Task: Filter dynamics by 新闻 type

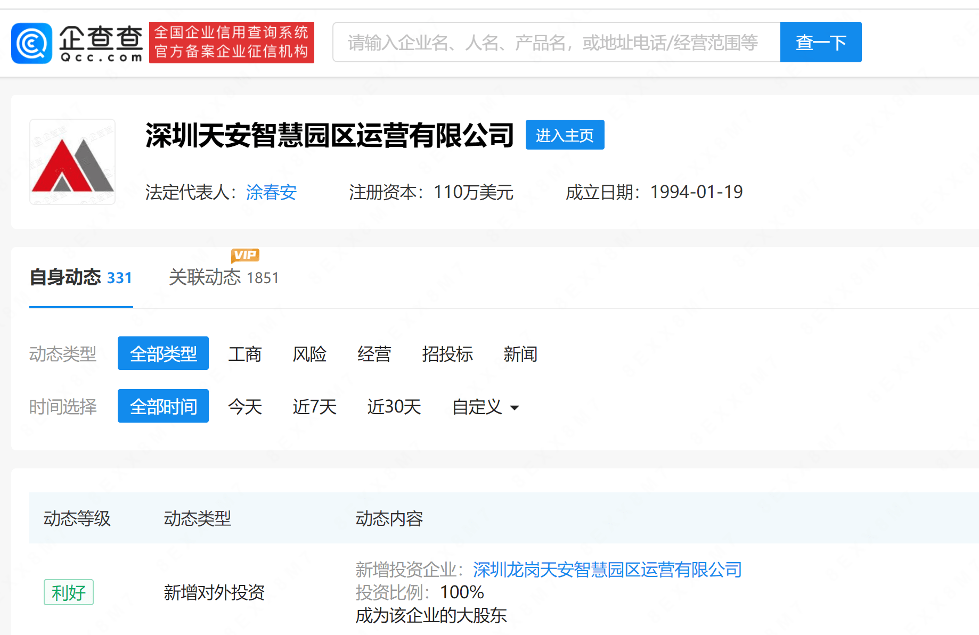Action: tap(520, 354)
